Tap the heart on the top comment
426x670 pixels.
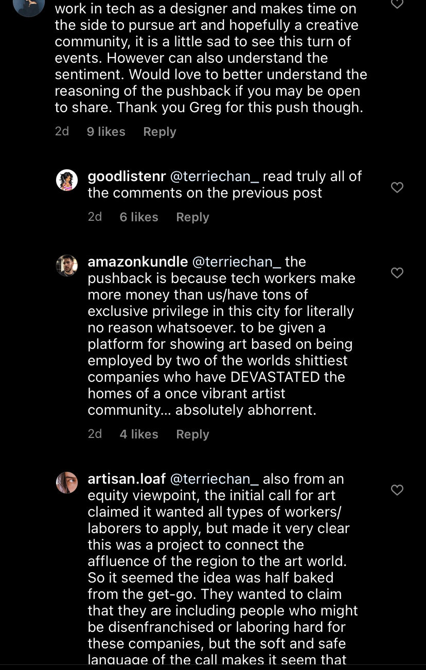[x=397, y=3]
